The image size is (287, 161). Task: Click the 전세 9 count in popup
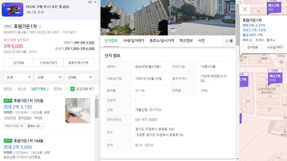[x=260, y=40]
